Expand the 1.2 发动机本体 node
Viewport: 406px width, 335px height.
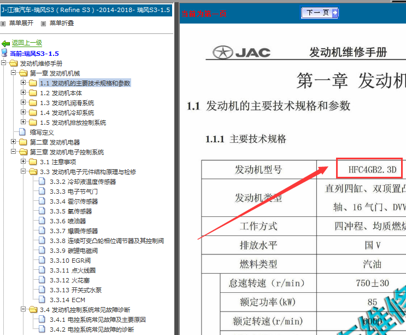click(23, 93)
